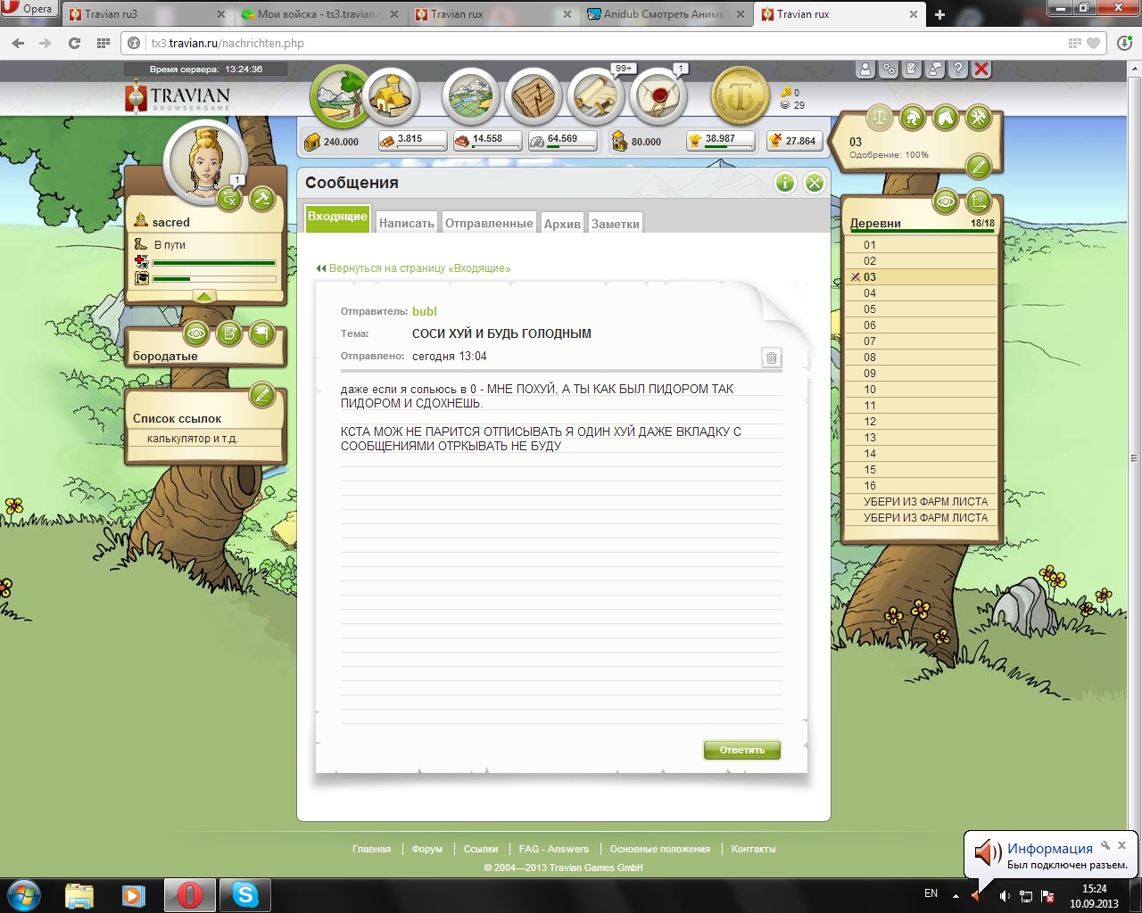Open the village center buildings icon
The image size is (1142, 913).
pos(391,96)
